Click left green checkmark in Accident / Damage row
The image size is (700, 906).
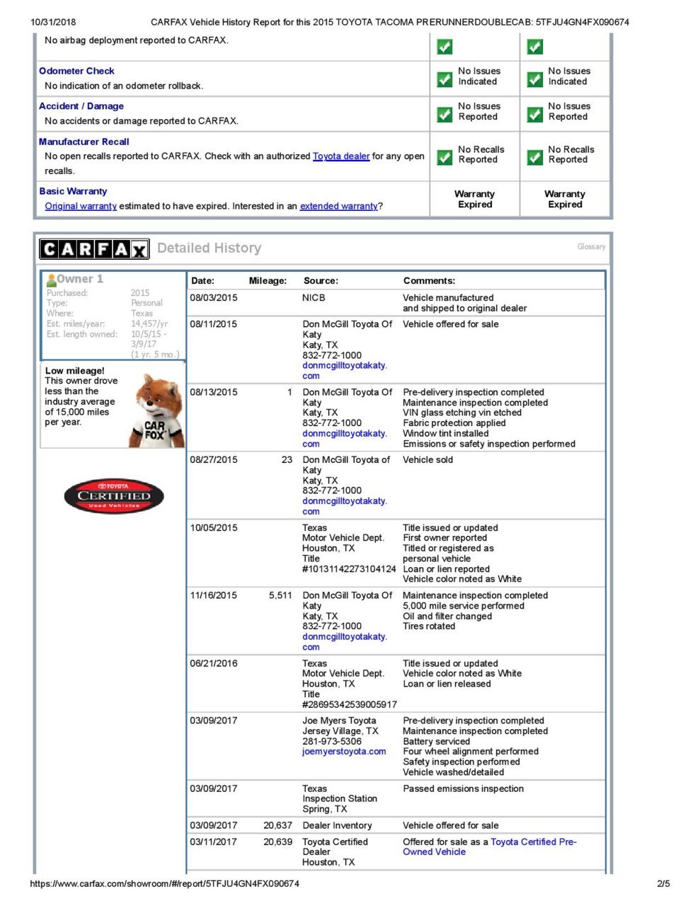pyautogui.click(x=444, y=114)
